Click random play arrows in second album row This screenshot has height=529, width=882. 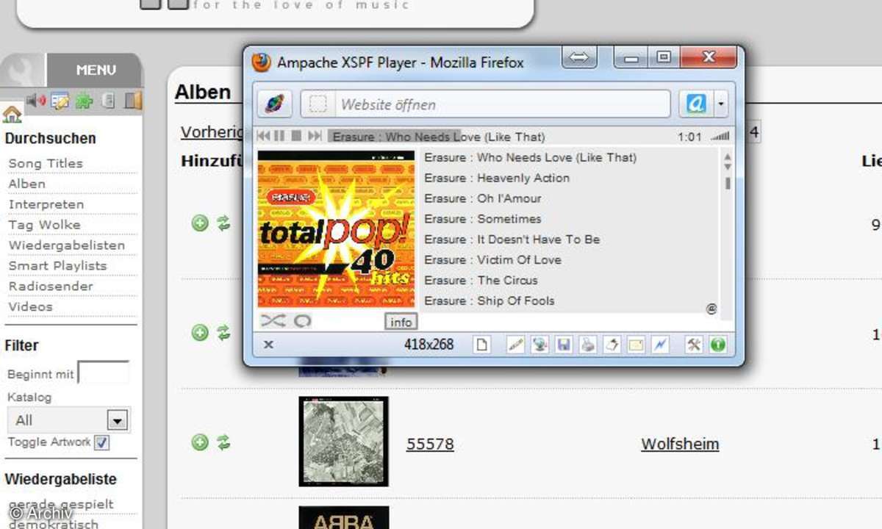coord(223,333)
